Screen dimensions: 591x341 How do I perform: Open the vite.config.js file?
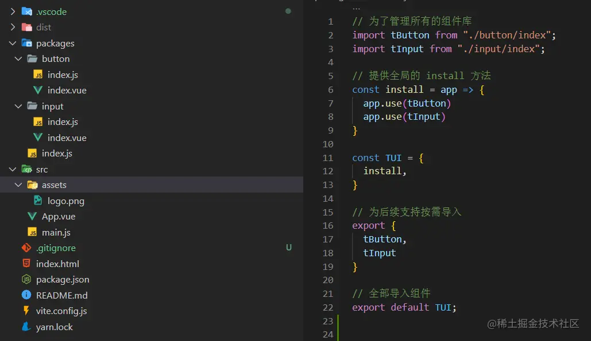tap(61, 311)
